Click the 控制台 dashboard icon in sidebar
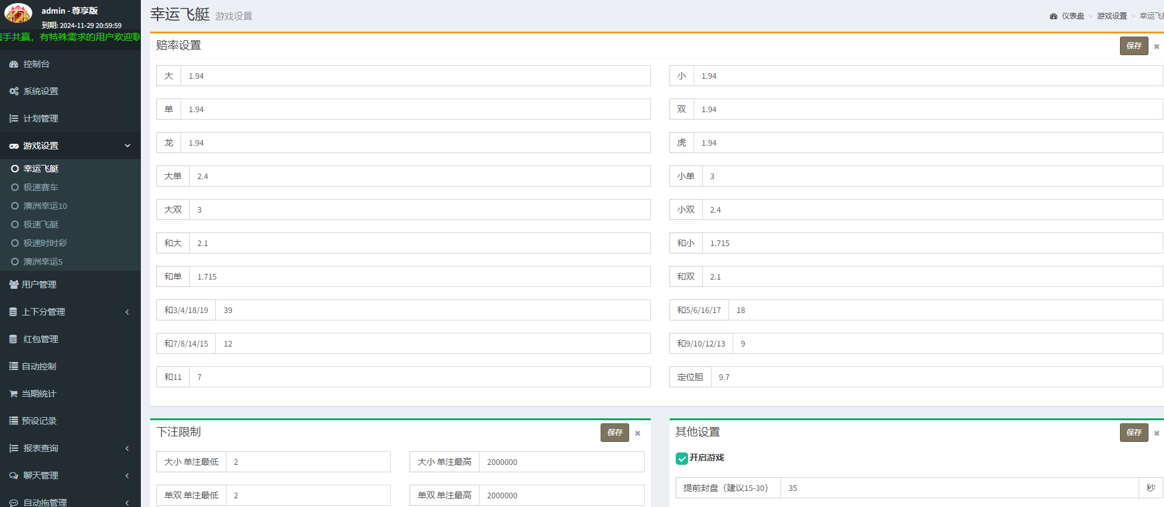This screenshot has height=507, width=1164. pos(14,64)
